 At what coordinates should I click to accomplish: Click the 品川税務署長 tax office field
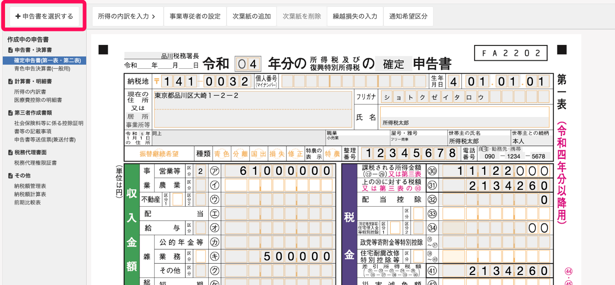162,56
